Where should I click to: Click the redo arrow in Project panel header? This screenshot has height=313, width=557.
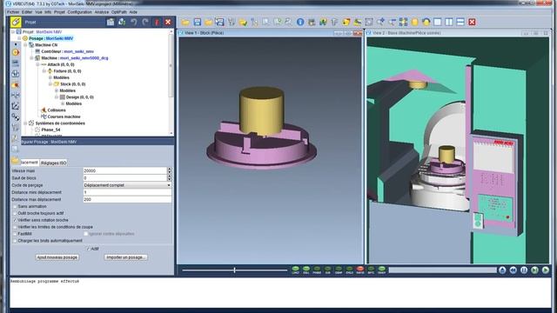click(145, 22)
